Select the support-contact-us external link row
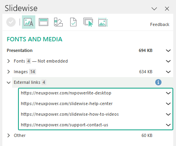Viewport: 176px width, 146px height. (96, 125)
